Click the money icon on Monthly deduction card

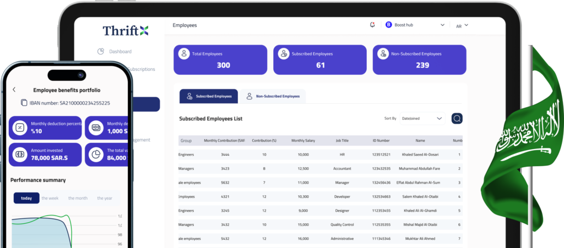96,128
